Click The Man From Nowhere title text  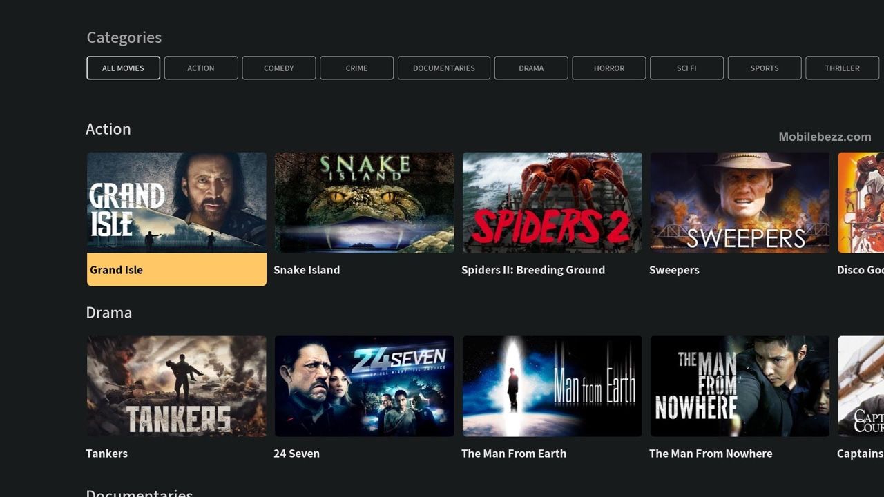click(711, 454)
